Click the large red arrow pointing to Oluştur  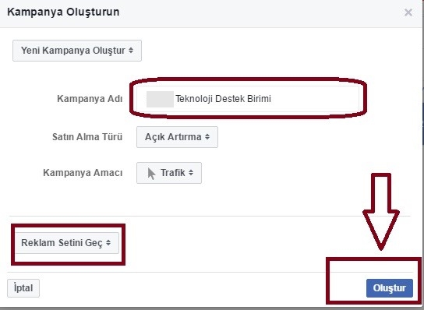point(381,212)
